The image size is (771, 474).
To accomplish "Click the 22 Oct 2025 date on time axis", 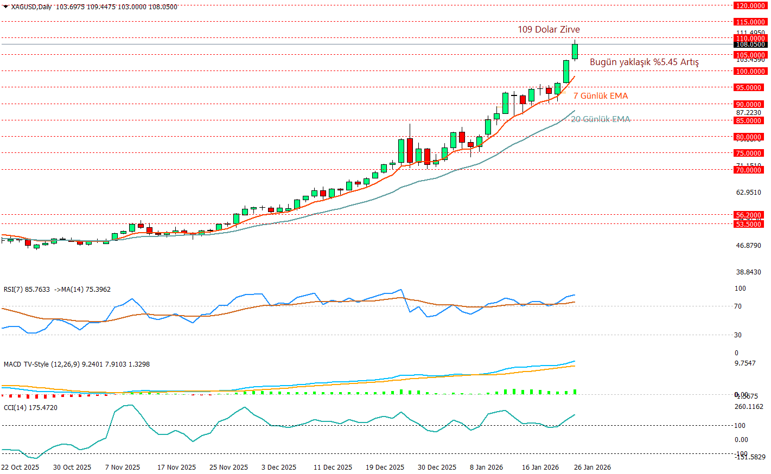I will pos(20,467).
